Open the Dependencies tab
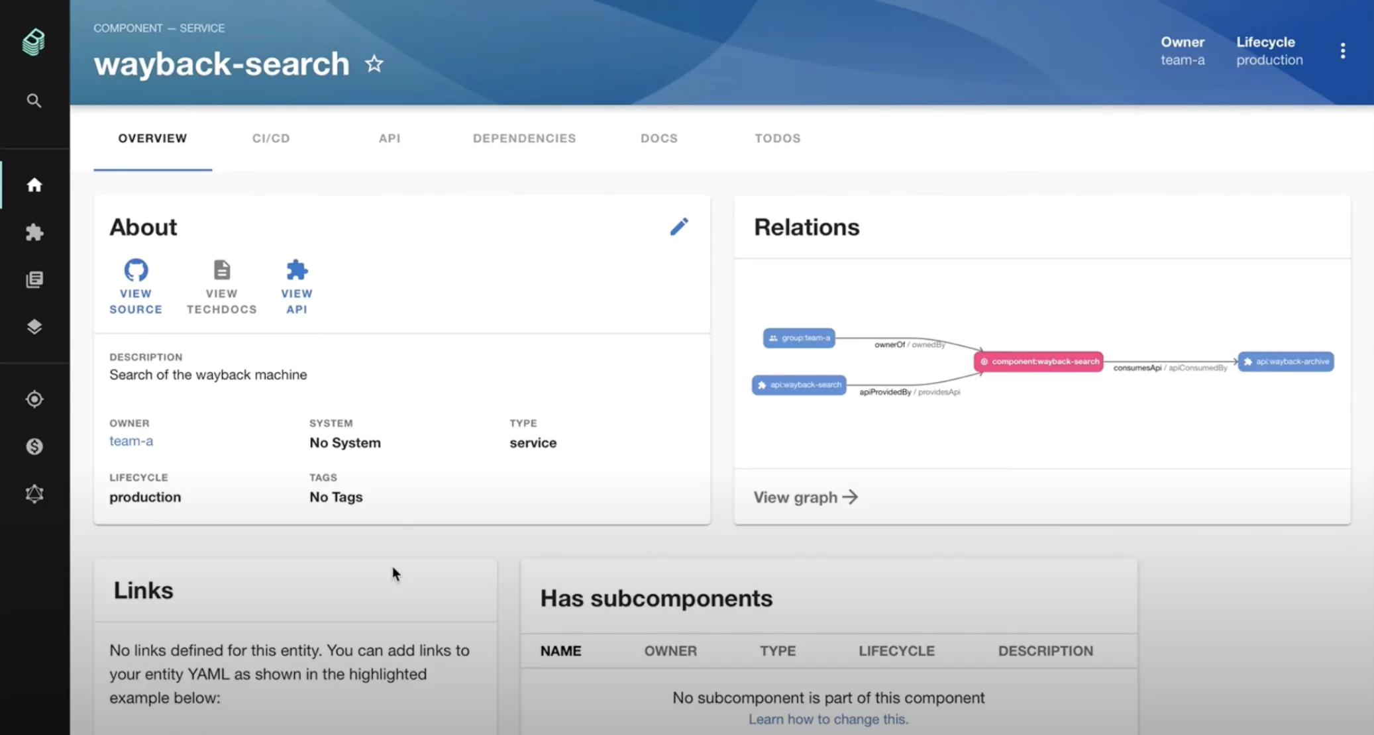Image resolution: width=1374 pixels, height=735 pixels. pyautogui.click(x=525, y=138)
